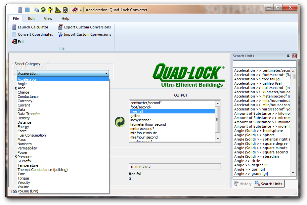Open the Help ribbon tab

click(66, 19)
